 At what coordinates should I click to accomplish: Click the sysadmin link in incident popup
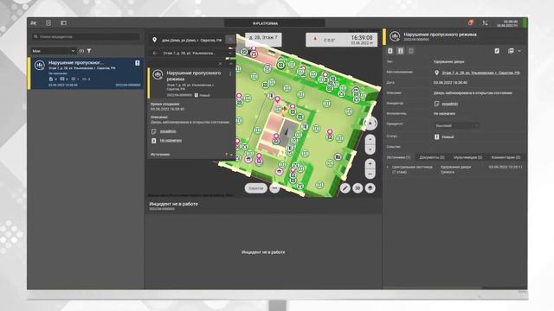tap(168, 131)
